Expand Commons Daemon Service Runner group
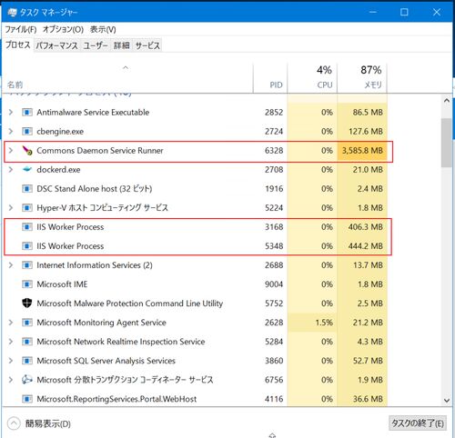 pos(11,151)
